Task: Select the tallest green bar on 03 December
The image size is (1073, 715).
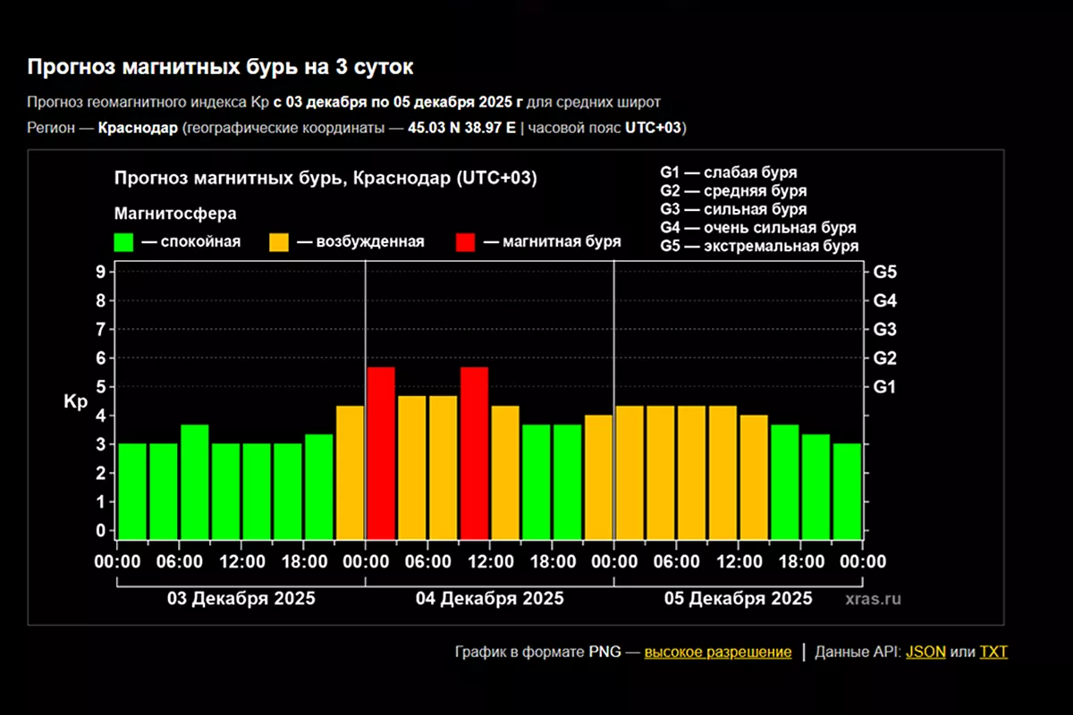Action: (195, 481)
